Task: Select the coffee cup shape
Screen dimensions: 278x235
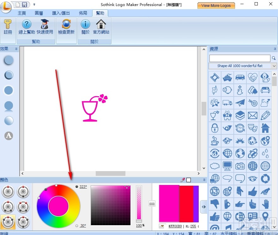Action: [x=215, y=140]
